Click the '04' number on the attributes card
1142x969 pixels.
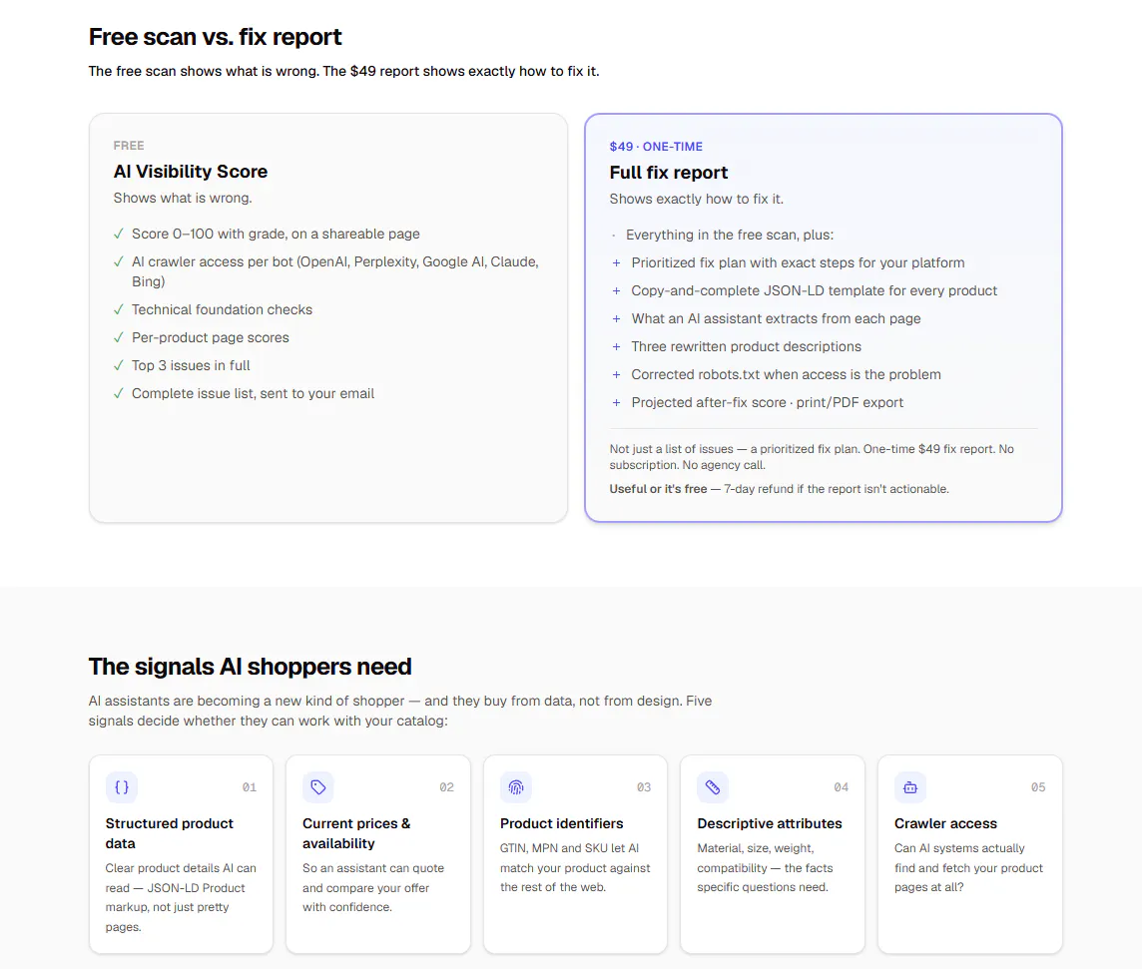coord(842,787)
